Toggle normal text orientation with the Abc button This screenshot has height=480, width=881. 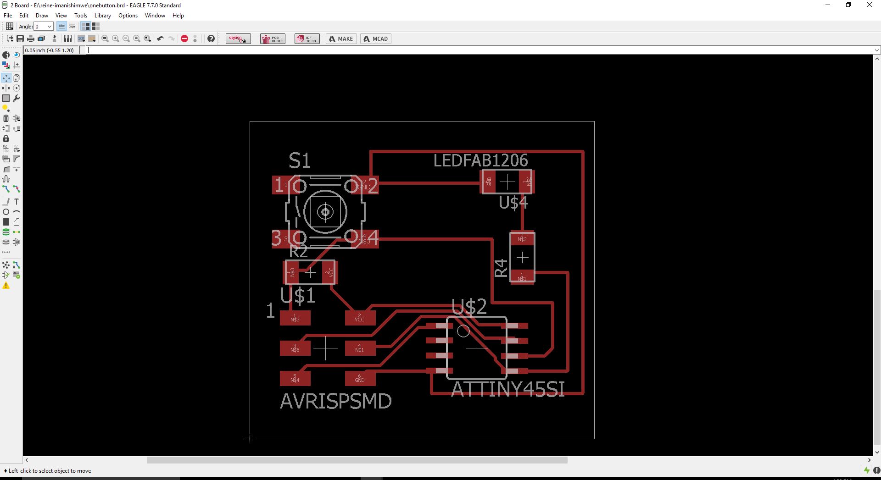coord(62,26)
